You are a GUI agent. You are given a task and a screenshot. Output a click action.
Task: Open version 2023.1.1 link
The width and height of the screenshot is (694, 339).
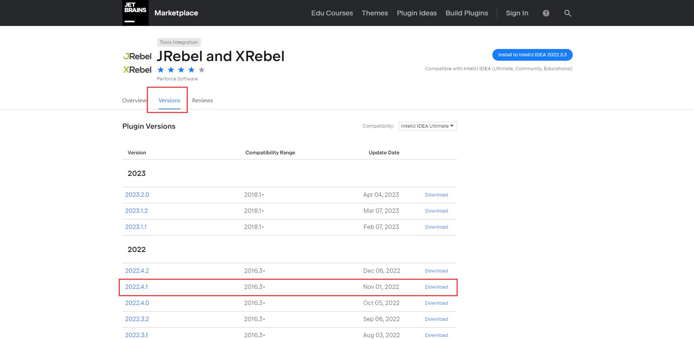(136, 227)
